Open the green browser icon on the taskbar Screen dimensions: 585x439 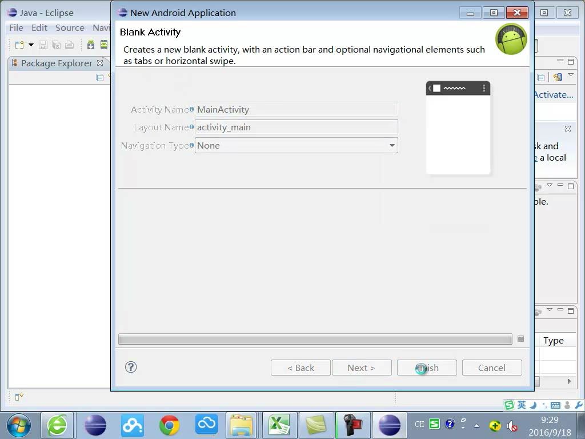pyautogui.click(x=57, y=425)
